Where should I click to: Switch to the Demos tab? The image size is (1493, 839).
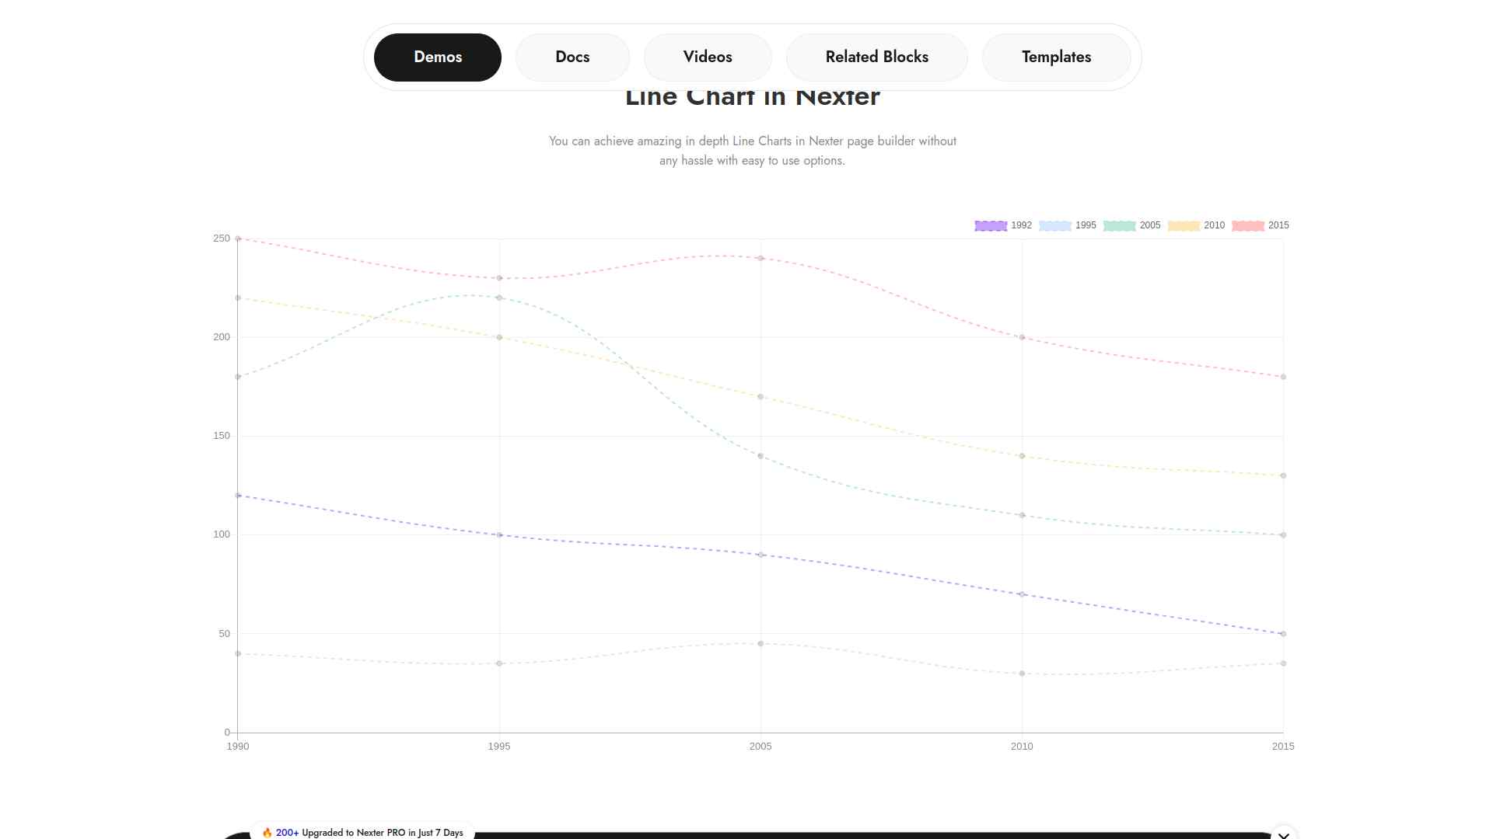[x=437, y=57]
